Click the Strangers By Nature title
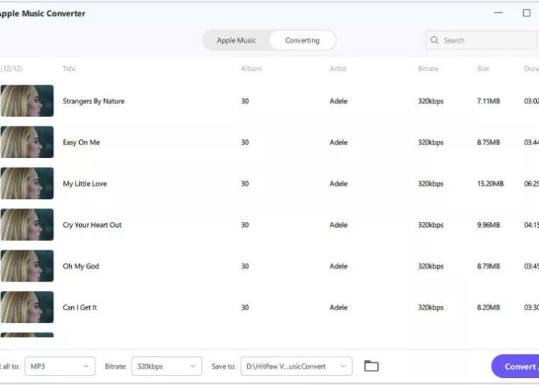The width and height of the screenshot is (539, 385). tap(93, 101)
